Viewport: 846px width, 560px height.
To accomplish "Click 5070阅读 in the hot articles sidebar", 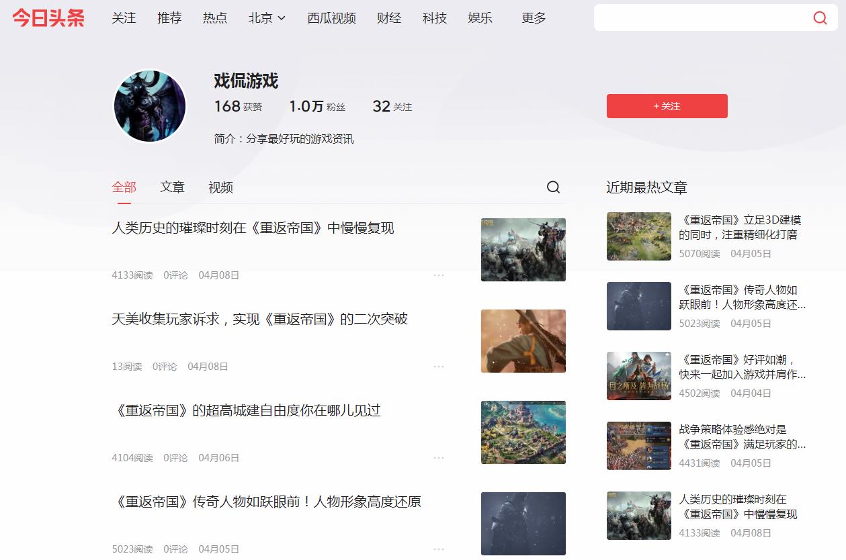I will tap(700, 254).
